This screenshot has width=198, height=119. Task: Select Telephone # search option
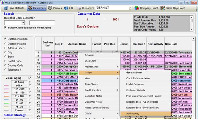pyautogui.click(x=5, y=69)
